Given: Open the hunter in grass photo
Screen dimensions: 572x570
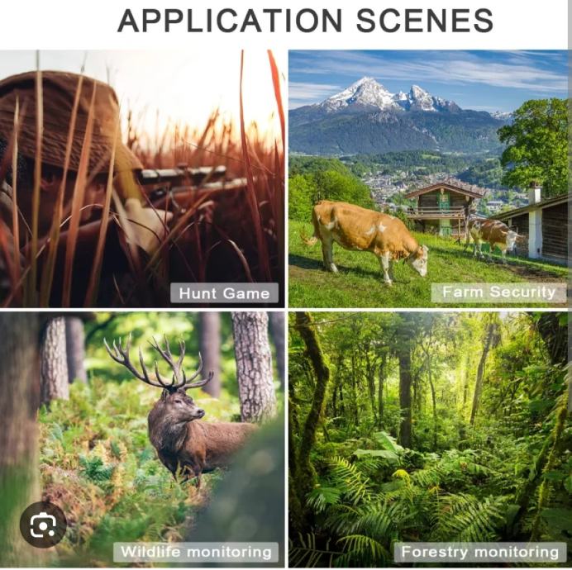Looking at the screenshot, I should (x=142, y=178).
